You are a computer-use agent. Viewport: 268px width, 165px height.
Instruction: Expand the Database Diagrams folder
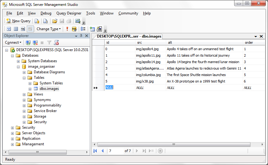(24, 72)
